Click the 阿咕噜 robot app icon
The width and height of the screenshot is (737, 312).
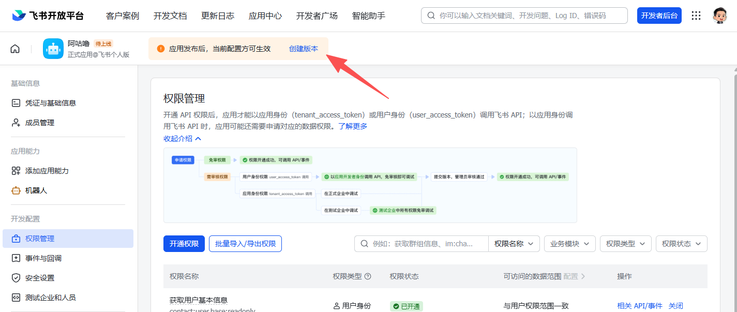click(x=53, y=49)
